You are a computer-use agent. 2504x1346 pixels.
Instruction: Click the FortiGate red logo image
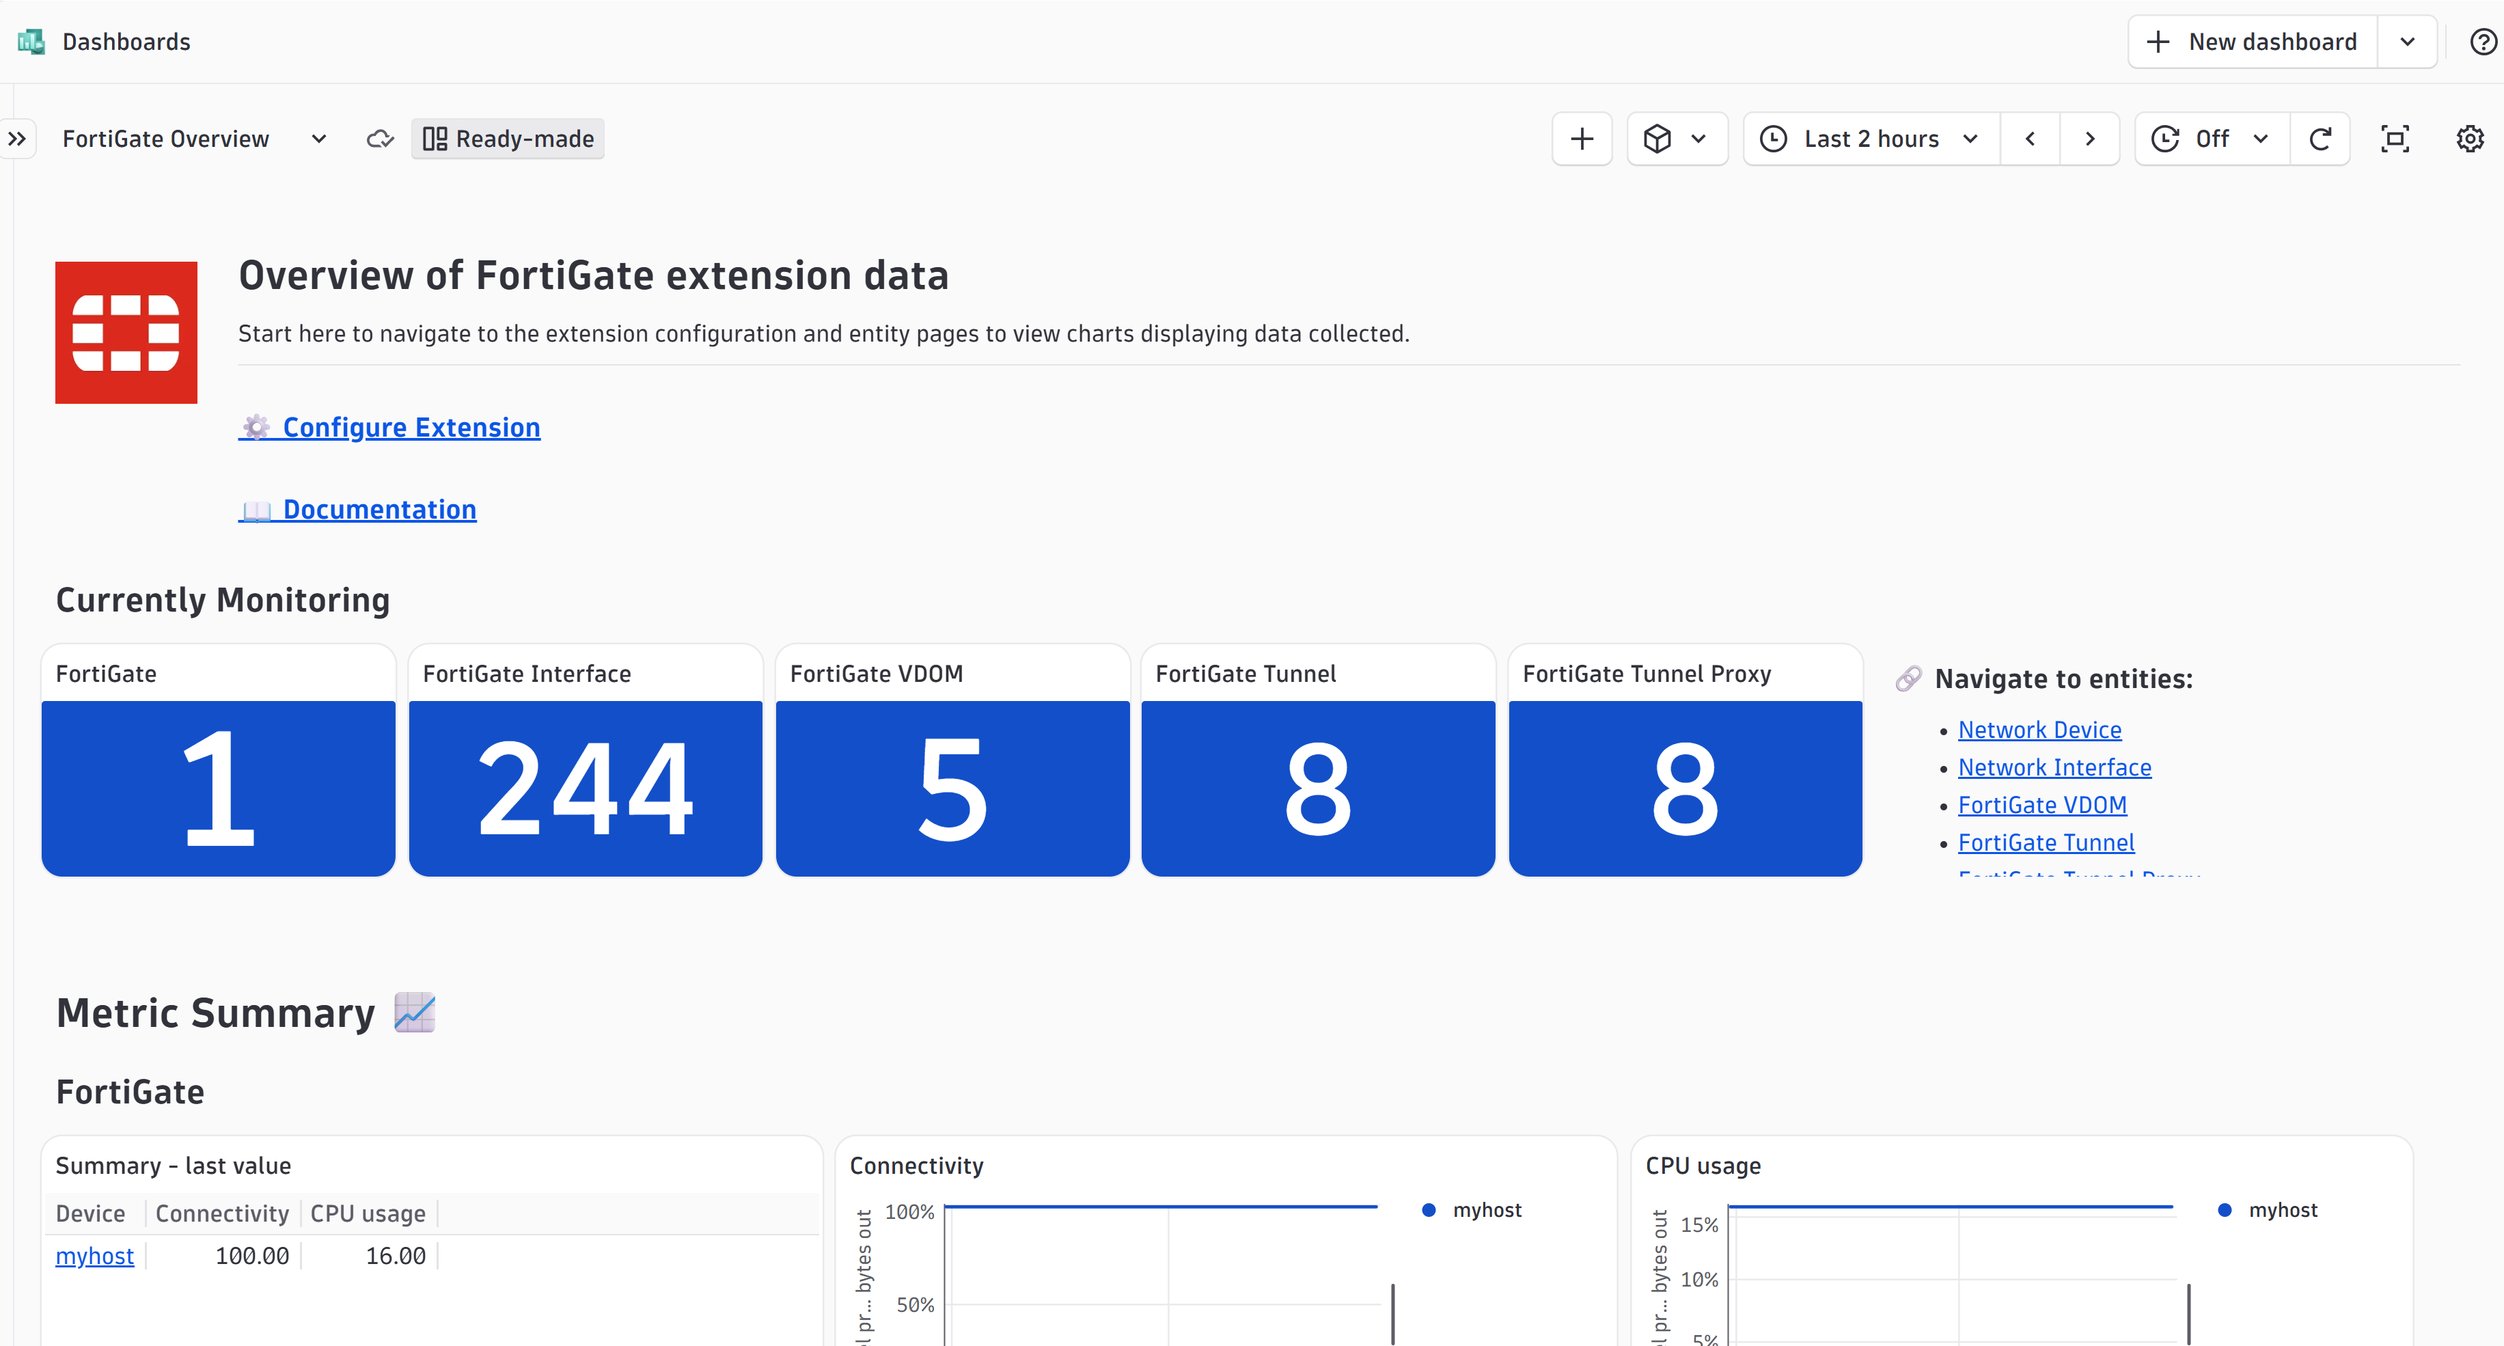(126, 332)
